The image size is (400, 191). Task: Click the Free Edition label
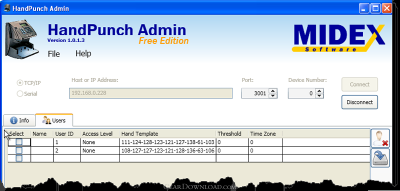[x=163, y=41]
